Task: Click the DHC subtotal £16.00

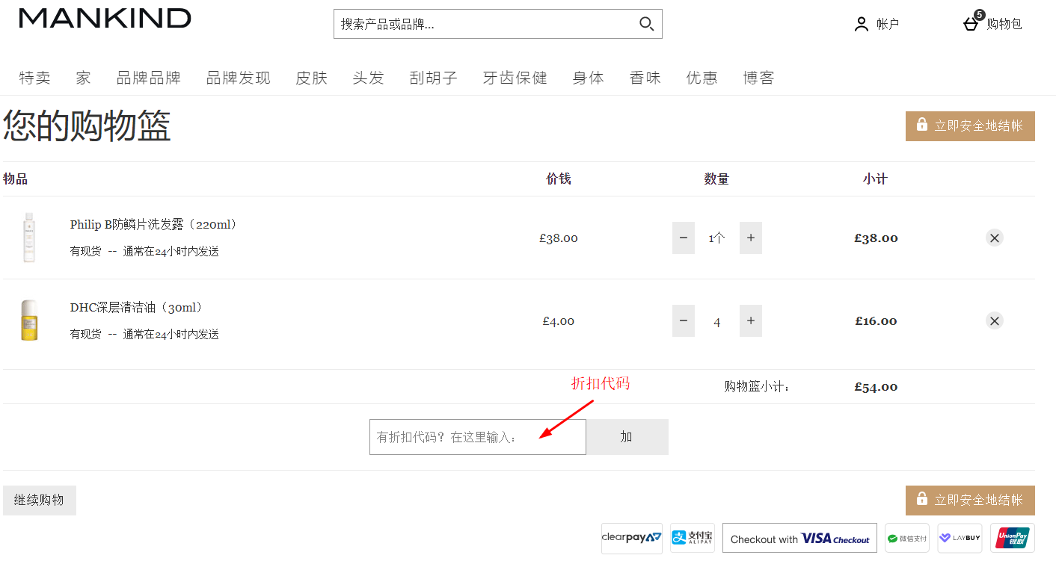Action: [x=876, y=321]
